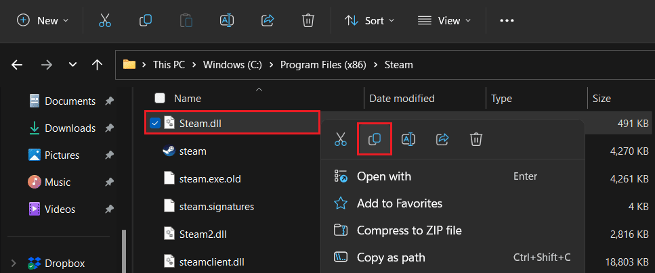The image size is (655, 273).
Task: Expand the Dropbox tree node chevron
Action: click(14, 264)
